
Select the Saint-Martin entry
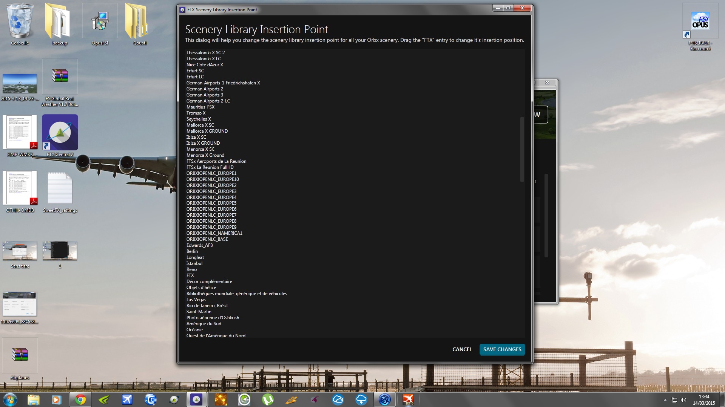click(199, 312)
